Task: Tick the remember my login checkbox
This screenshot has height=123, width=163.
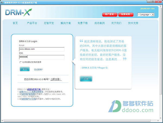Action: (21, 62)
